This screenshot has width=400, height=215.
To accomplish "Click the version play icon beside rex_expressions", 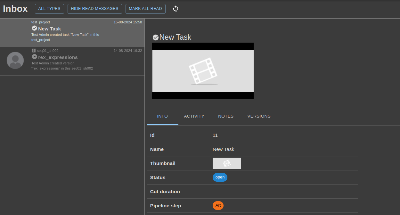I will [34, 57].
